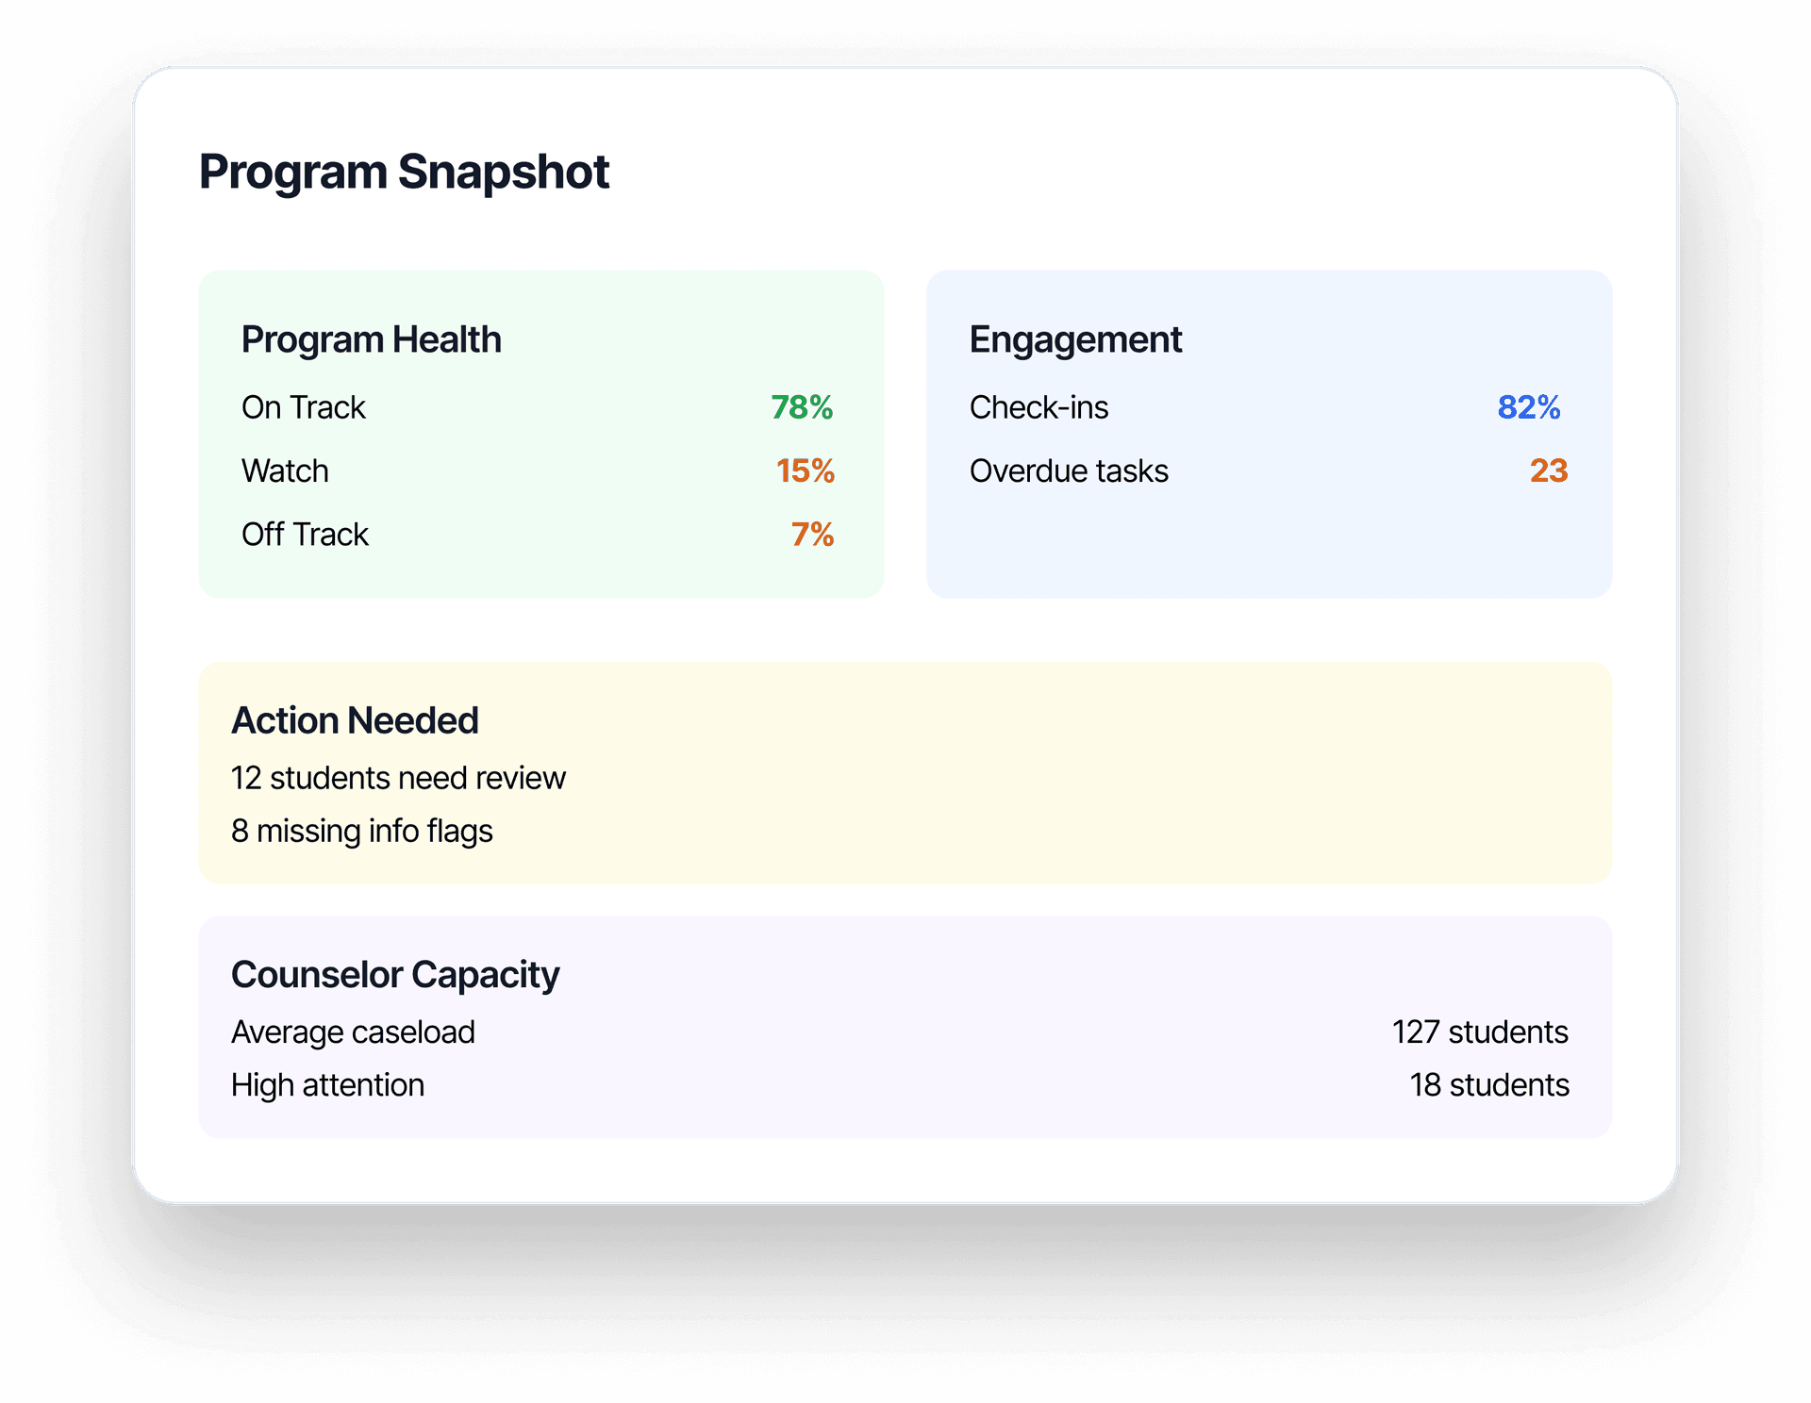Click the 23 overdue tasks count

[x=1548, y=470]
